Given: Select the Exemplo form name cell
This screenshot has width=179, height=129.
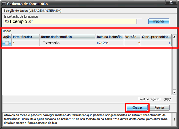Looking at the screenshot, I should [68, 43].
